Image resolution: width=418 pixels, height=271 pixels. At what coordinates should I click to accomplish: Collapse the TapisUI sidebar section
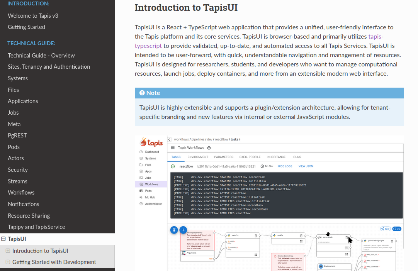point(3,239)
